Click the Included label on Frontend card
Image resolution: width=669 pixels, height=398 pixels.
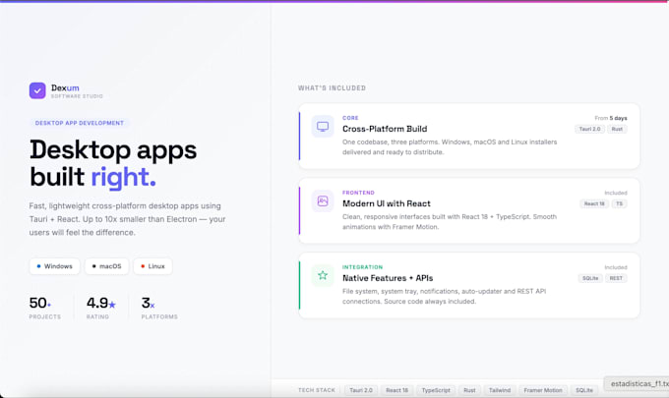[616, 193]
